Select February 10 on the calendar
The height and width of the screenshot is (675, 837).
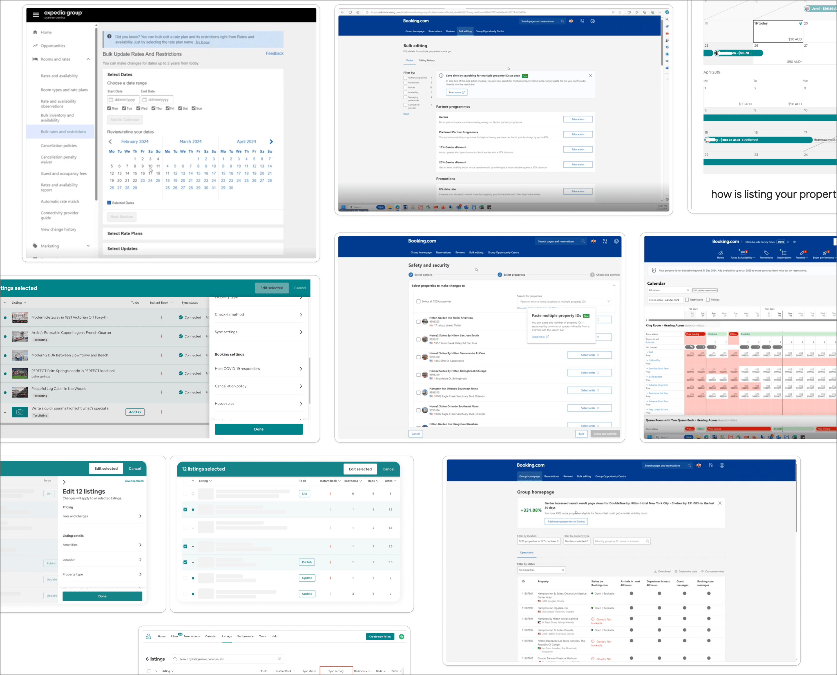(150, 166)
